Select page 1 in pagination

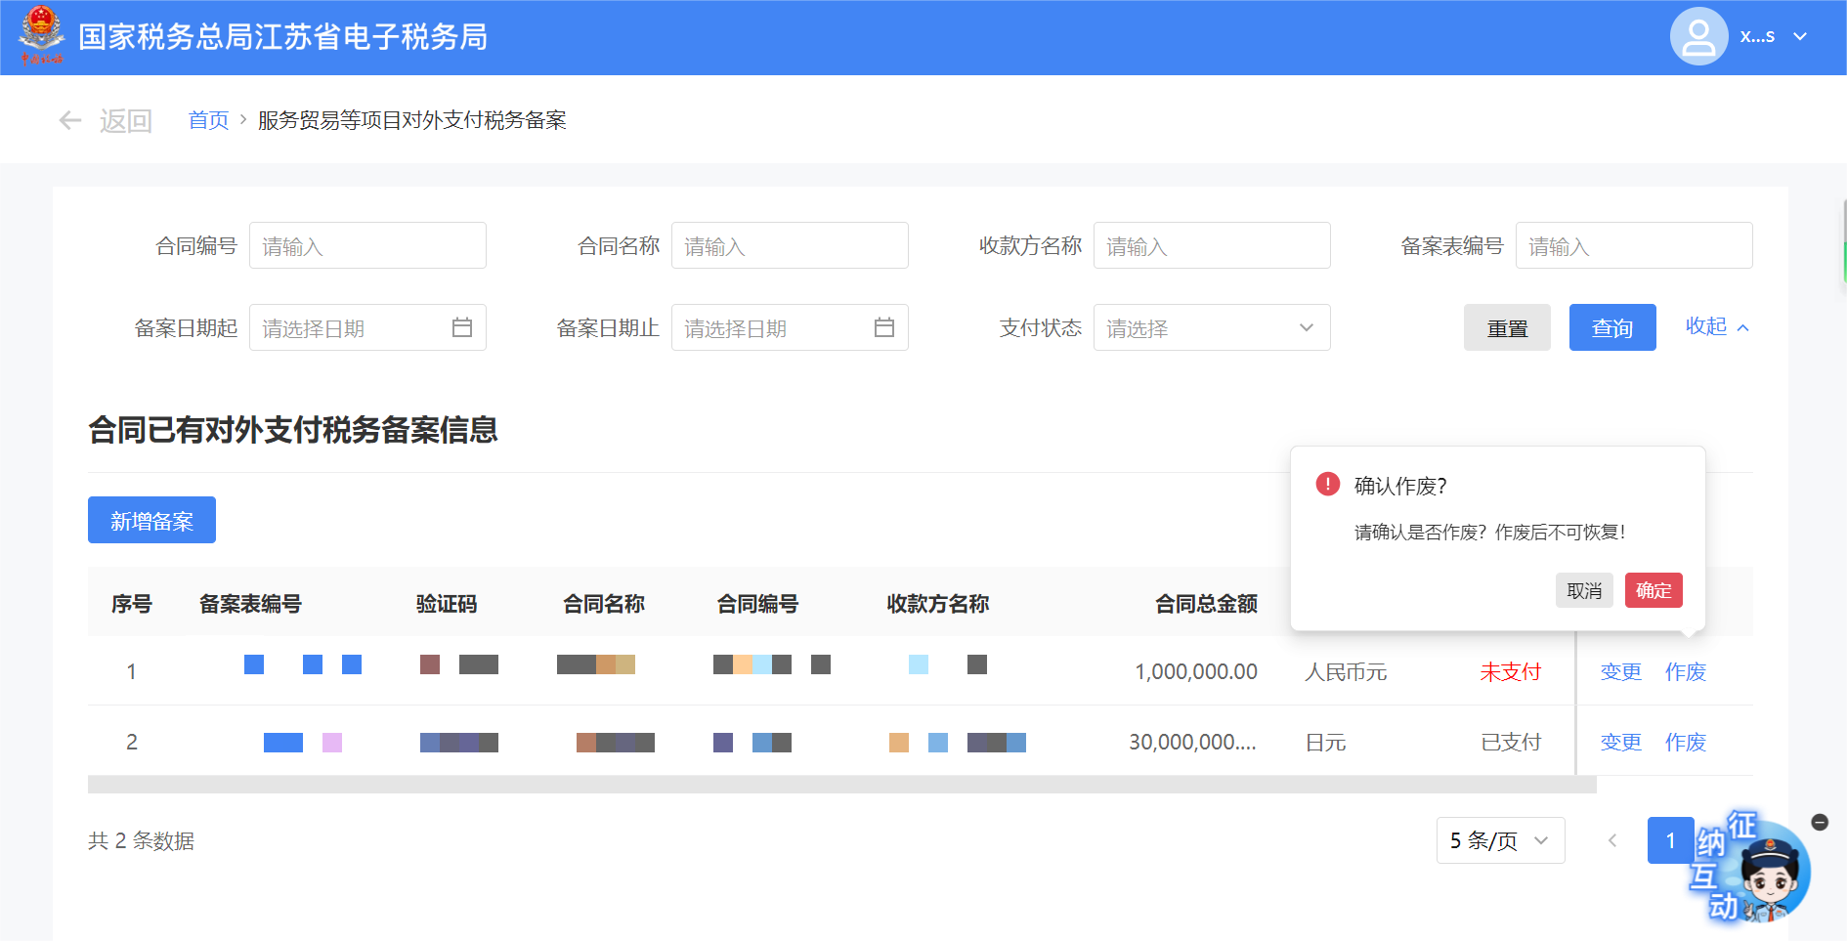pyautogui.click(x=1670, y=840)
